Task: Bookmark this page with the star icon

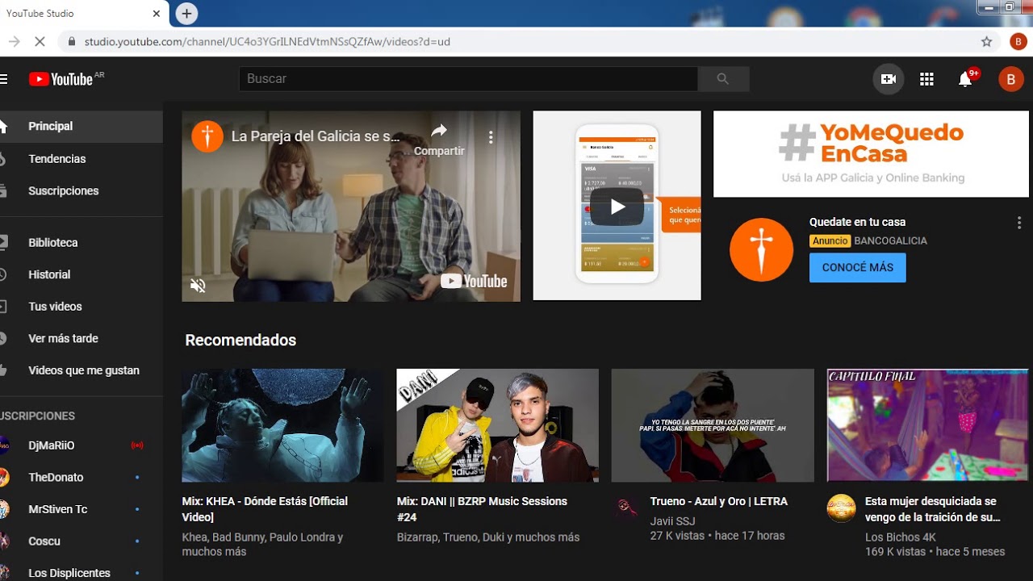Action: (x=986, y=42)
